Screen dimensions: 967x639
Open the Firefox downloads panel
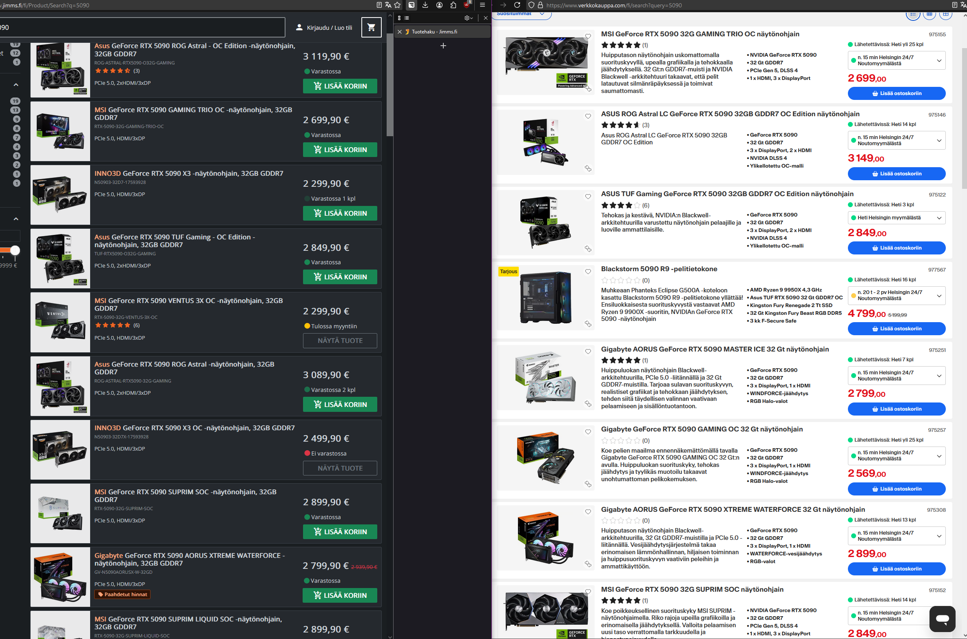coord(425,5)
